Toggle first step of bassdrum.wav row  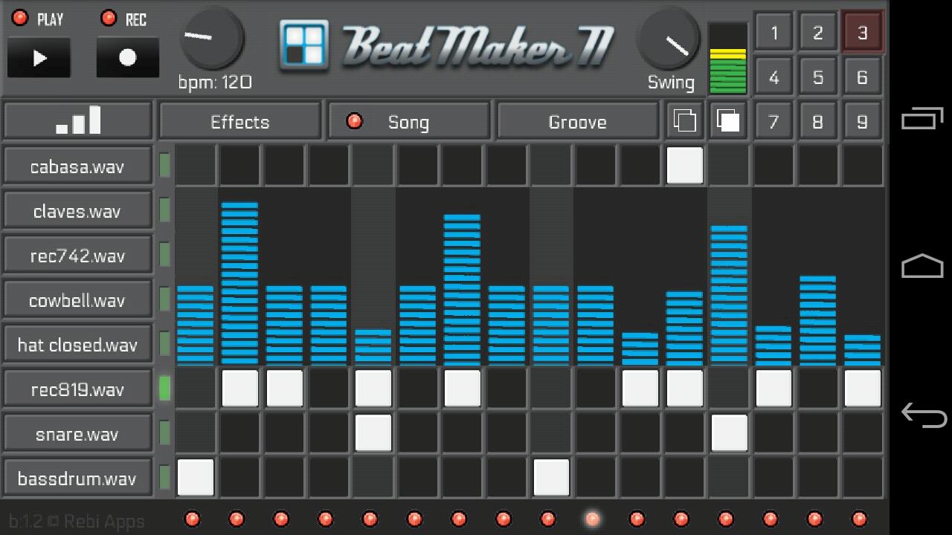pos(196,477)
